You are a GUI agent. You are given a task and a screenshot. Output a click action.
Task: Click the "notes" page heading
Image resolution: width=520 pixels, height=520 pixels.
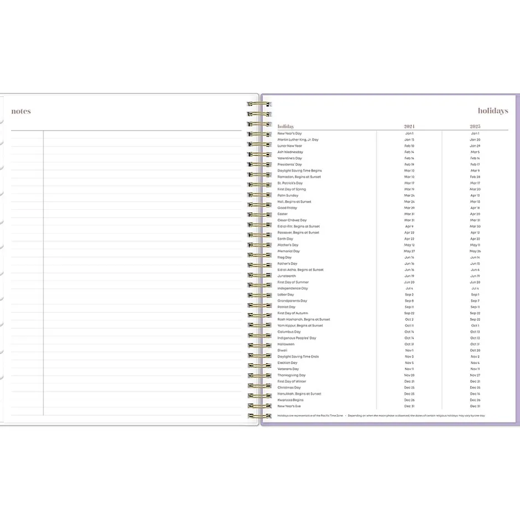point(21,111)
